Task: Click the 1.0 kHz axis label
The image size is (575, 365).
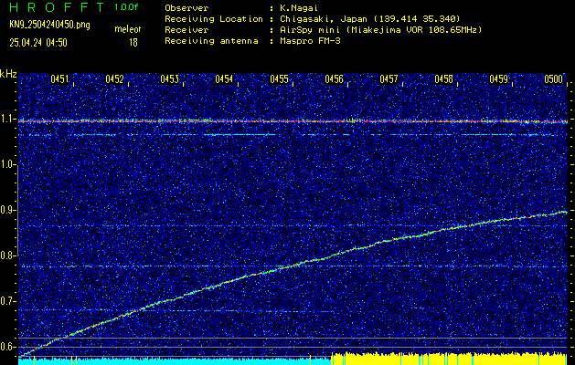Action: coord(7,165)
